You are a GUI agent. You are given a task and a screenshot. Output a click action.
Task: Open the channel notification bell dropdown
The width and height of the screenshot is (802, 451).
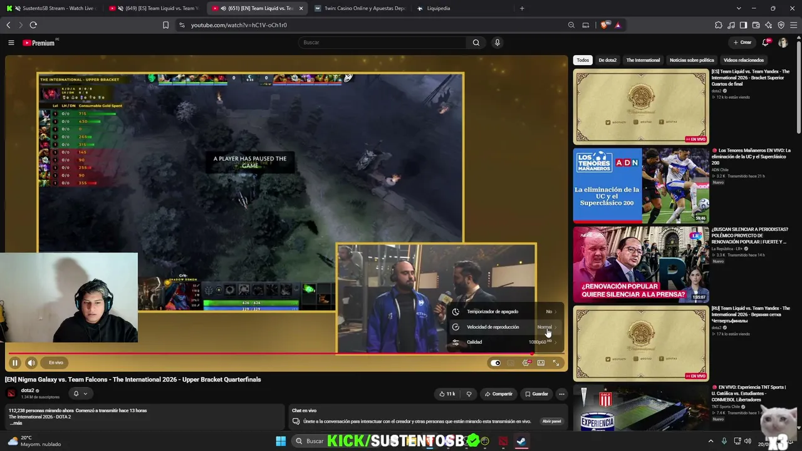[80, 393]
